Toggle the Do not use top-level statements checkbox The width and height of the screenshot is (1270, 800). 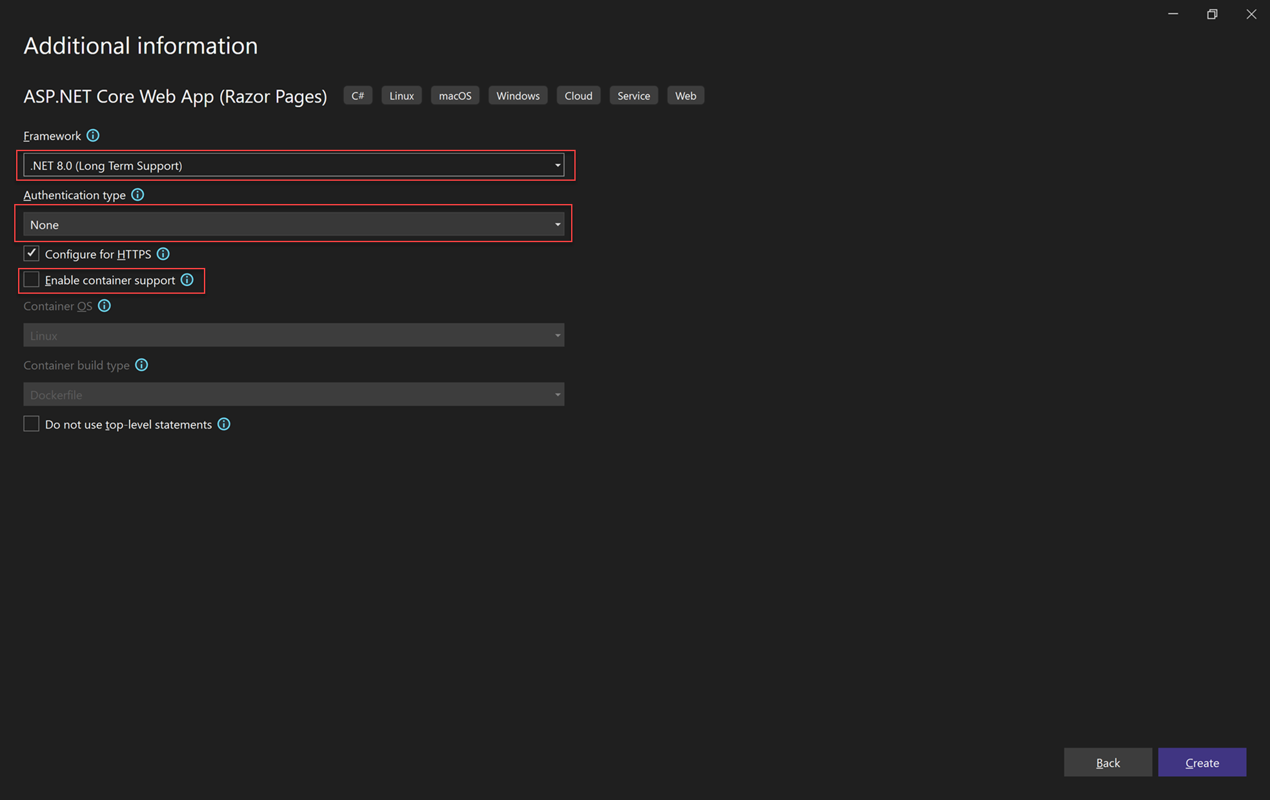pos(30,423)
